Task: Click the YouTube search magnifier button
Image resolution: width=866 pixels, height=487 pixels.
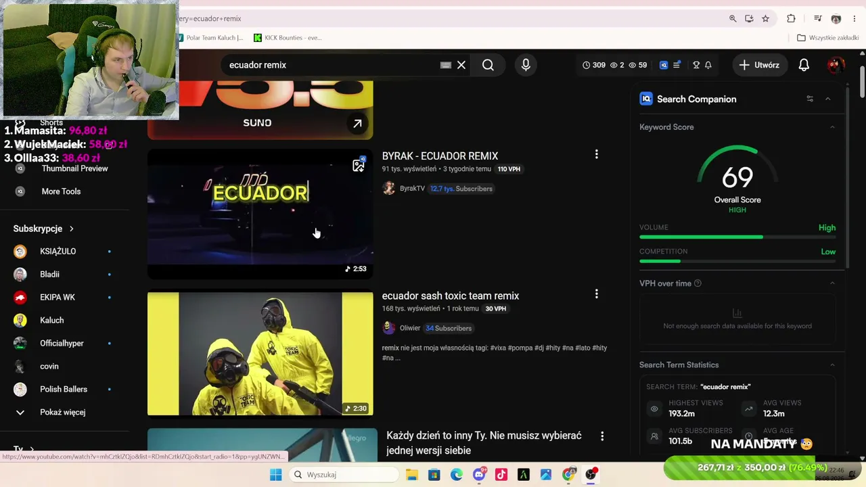Action: click(x=488, y=65)
